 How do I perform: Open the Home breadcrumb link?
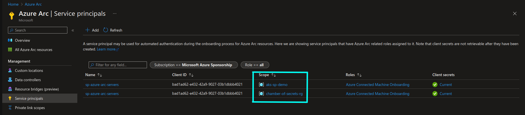[13, 4]
